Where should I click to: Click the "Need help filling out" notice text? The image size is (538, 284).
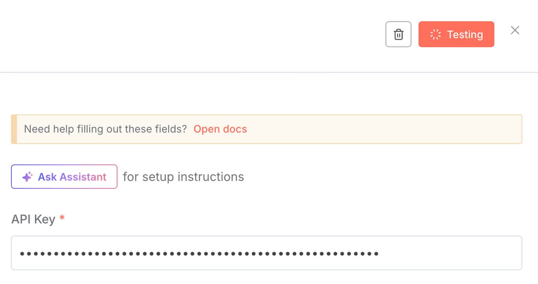coord(105,129)
